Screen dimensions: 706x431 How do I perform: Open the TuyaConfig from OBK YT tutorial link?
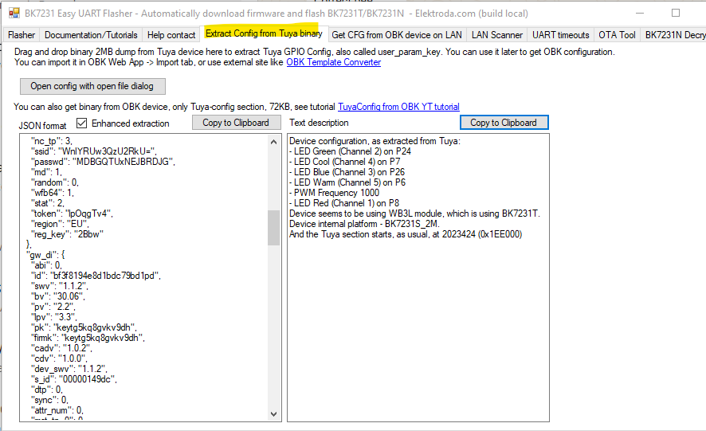tap(399, 107)
